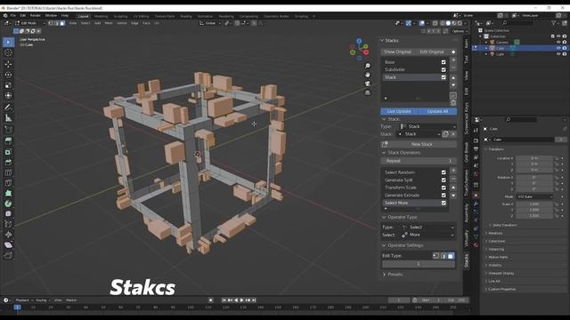Disable the Transform Scale operator checkbox

coord(444,188)
